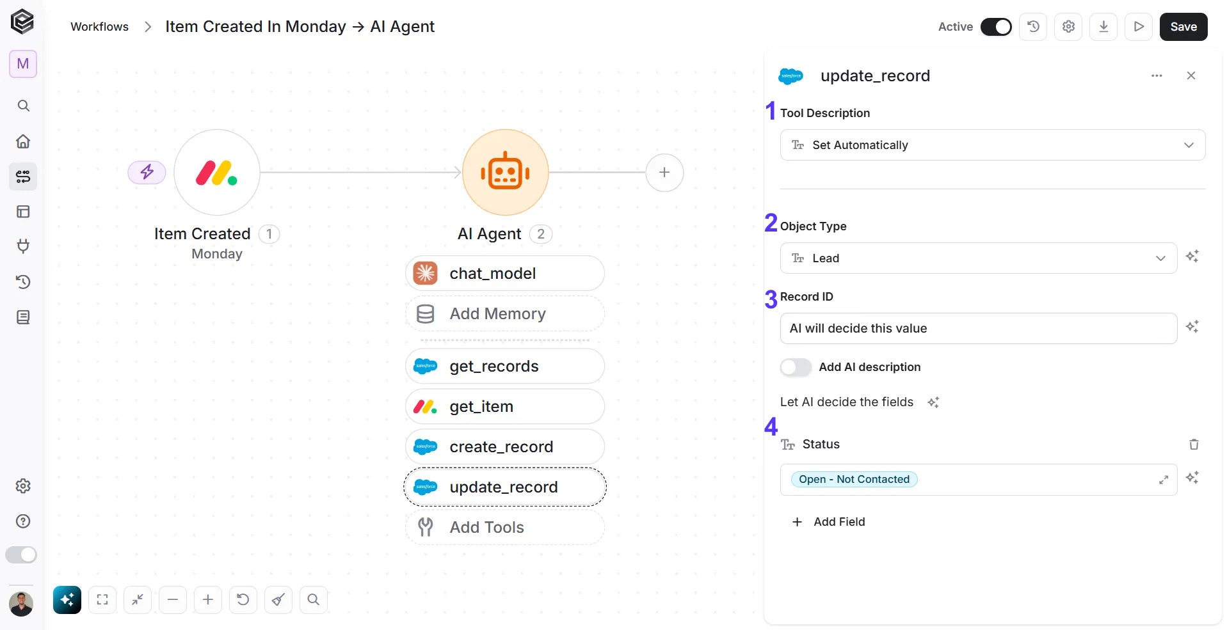Zoom in with the plus toolbar button
Screen dimensions: 1227x630
coord(208,600)
